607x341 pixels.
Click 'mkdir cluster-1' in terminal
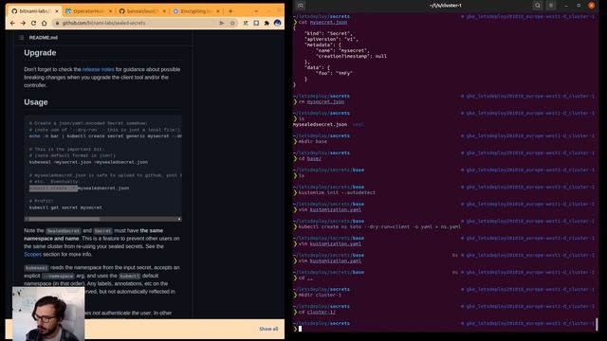[320, 295]
